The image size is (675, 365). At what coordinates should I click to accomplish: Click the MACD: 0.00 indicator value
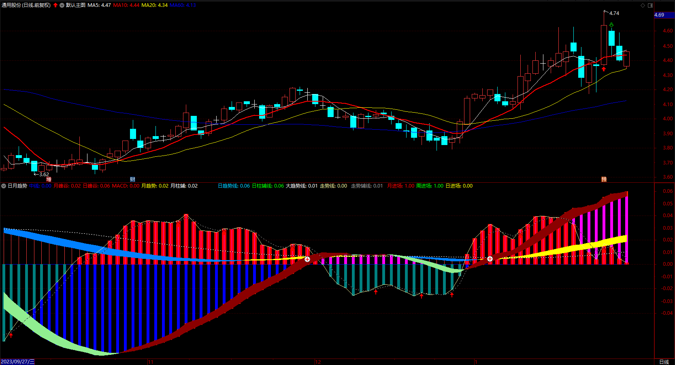coord(126,186)
